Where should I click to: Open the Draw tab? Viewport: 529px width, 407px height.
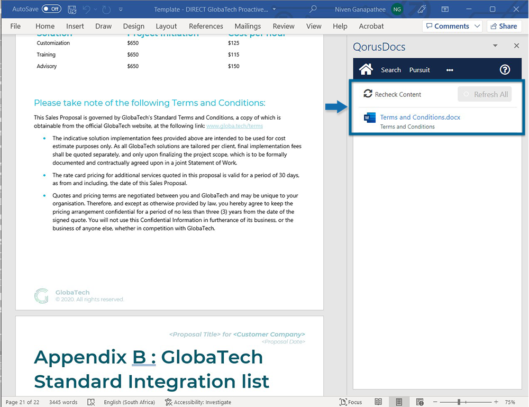pyautogui.click(x=103, y=26)
